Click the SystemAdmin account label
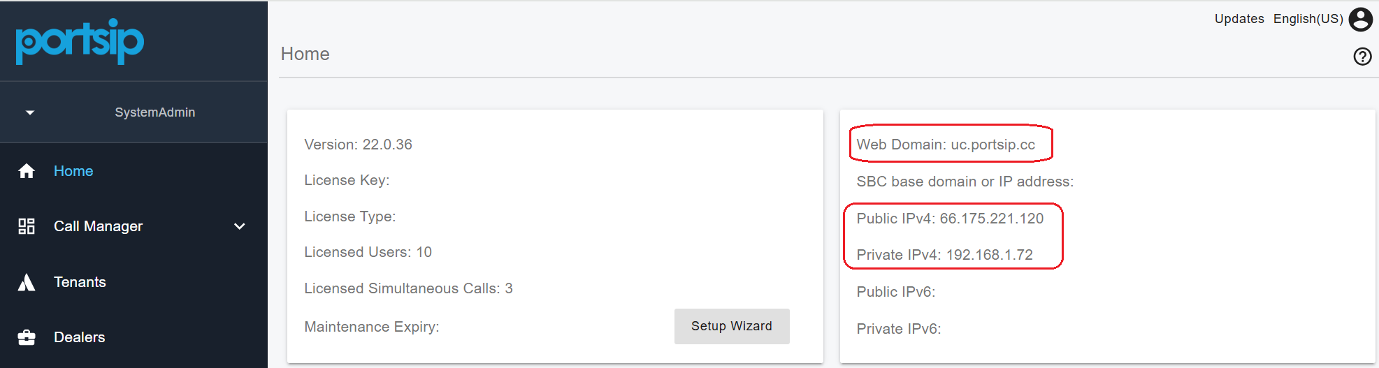 pyautogui.click(x=154, y=112)
